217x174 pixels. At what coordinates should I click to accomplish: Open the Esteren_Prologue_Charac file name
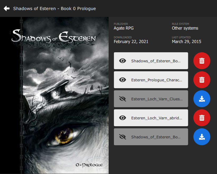[x=156, y=80]
